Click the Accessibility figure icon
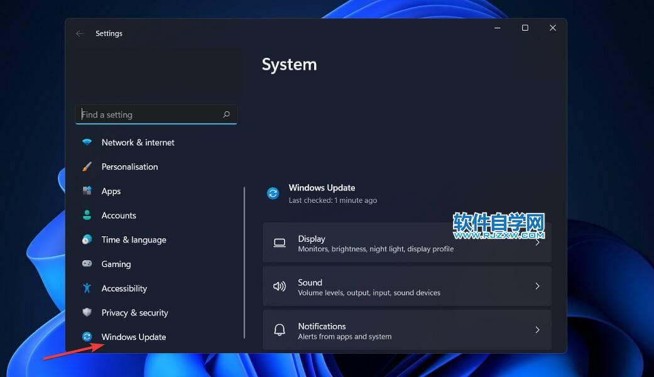The image size is (654, 377). [87, 288]
